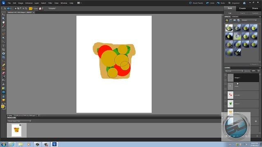Select the Ellipse shape tool in toolbox
This screenshot has height=147, width=262.
(x=3, y=92)
